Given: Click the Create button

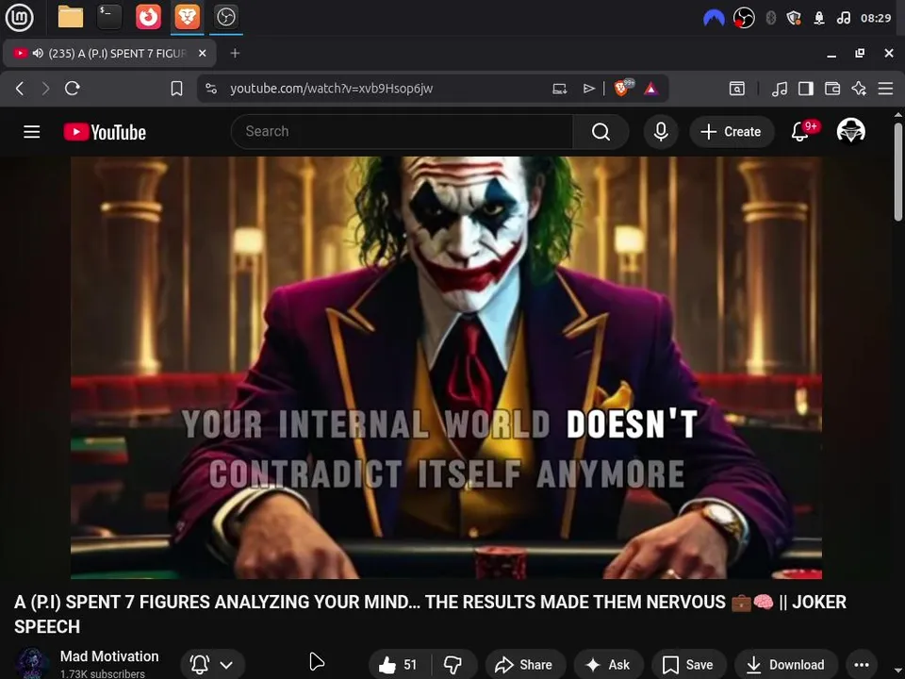Looking at the screenshot, I should (732, 132).
